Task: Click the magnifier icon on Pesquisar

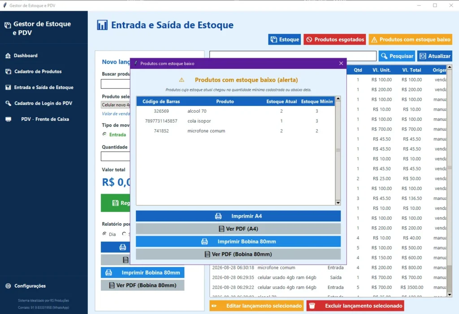Action: [x=384, y=56]
